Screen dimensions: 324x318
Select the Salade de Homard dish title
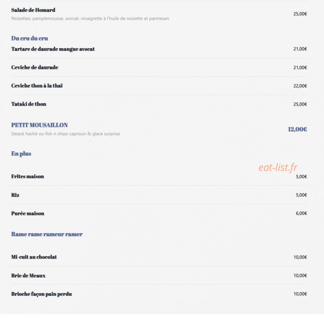click(x=33, y=10)
